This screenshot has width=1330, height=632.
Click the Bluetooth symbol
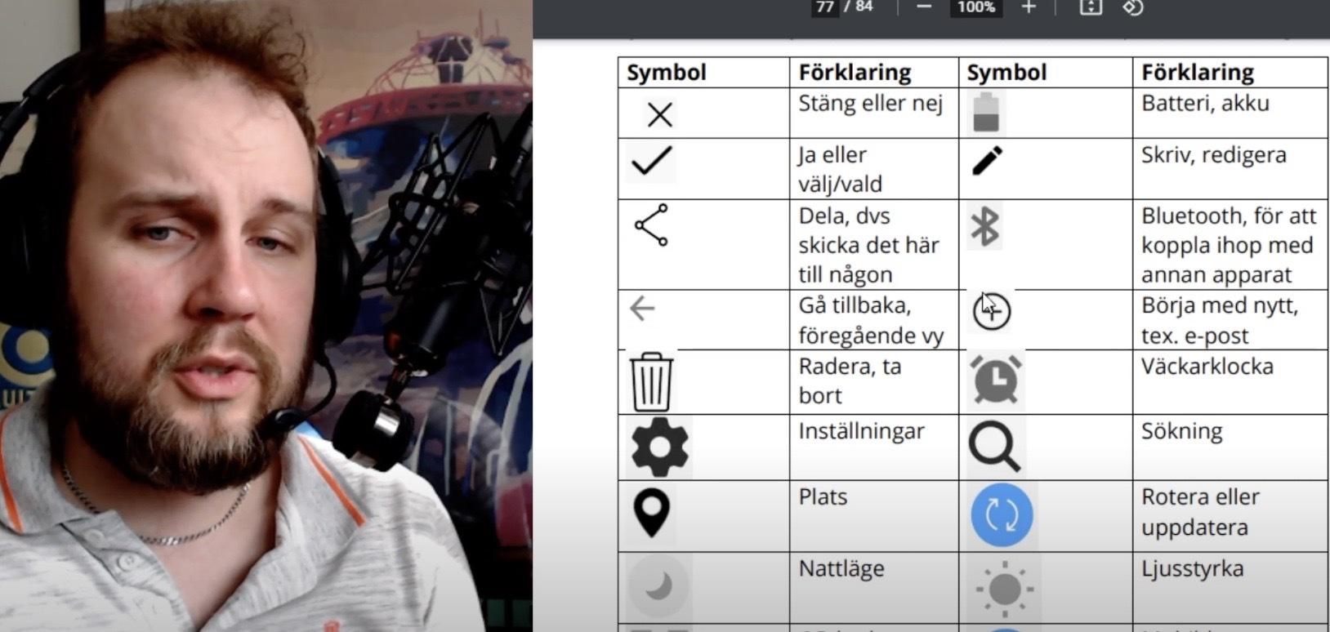point(985,226)
